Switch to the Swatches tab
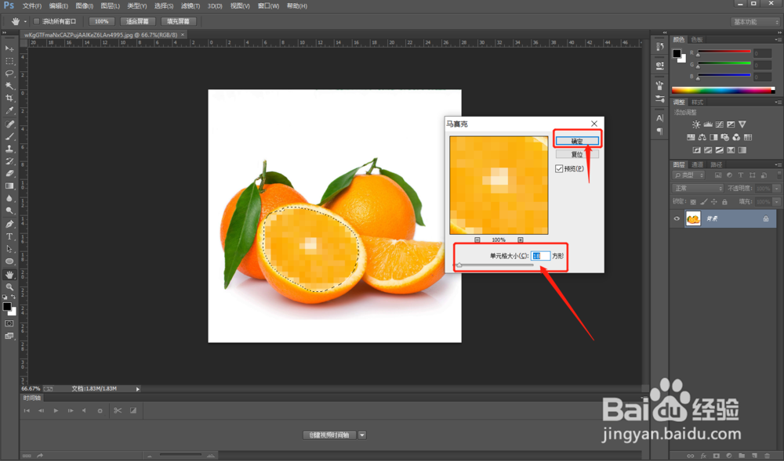 [696, 39]
